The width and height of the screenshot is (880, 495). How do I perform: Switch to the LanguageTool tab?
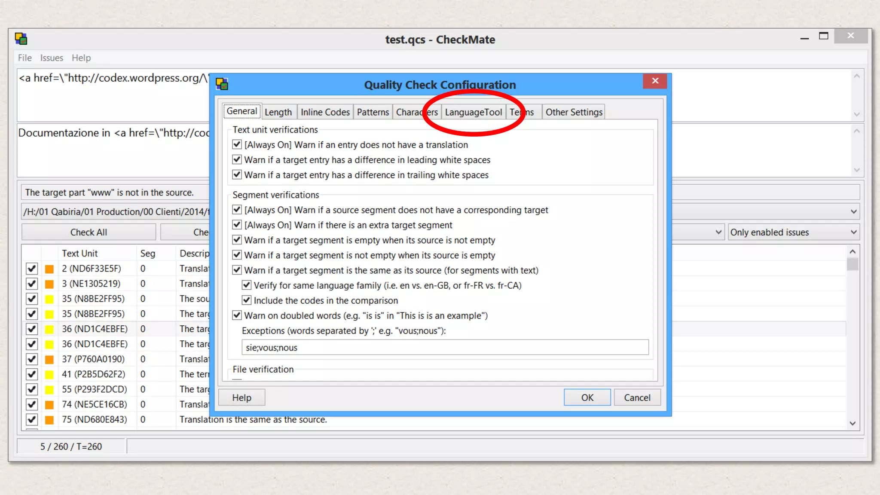(x=473, y=112)
